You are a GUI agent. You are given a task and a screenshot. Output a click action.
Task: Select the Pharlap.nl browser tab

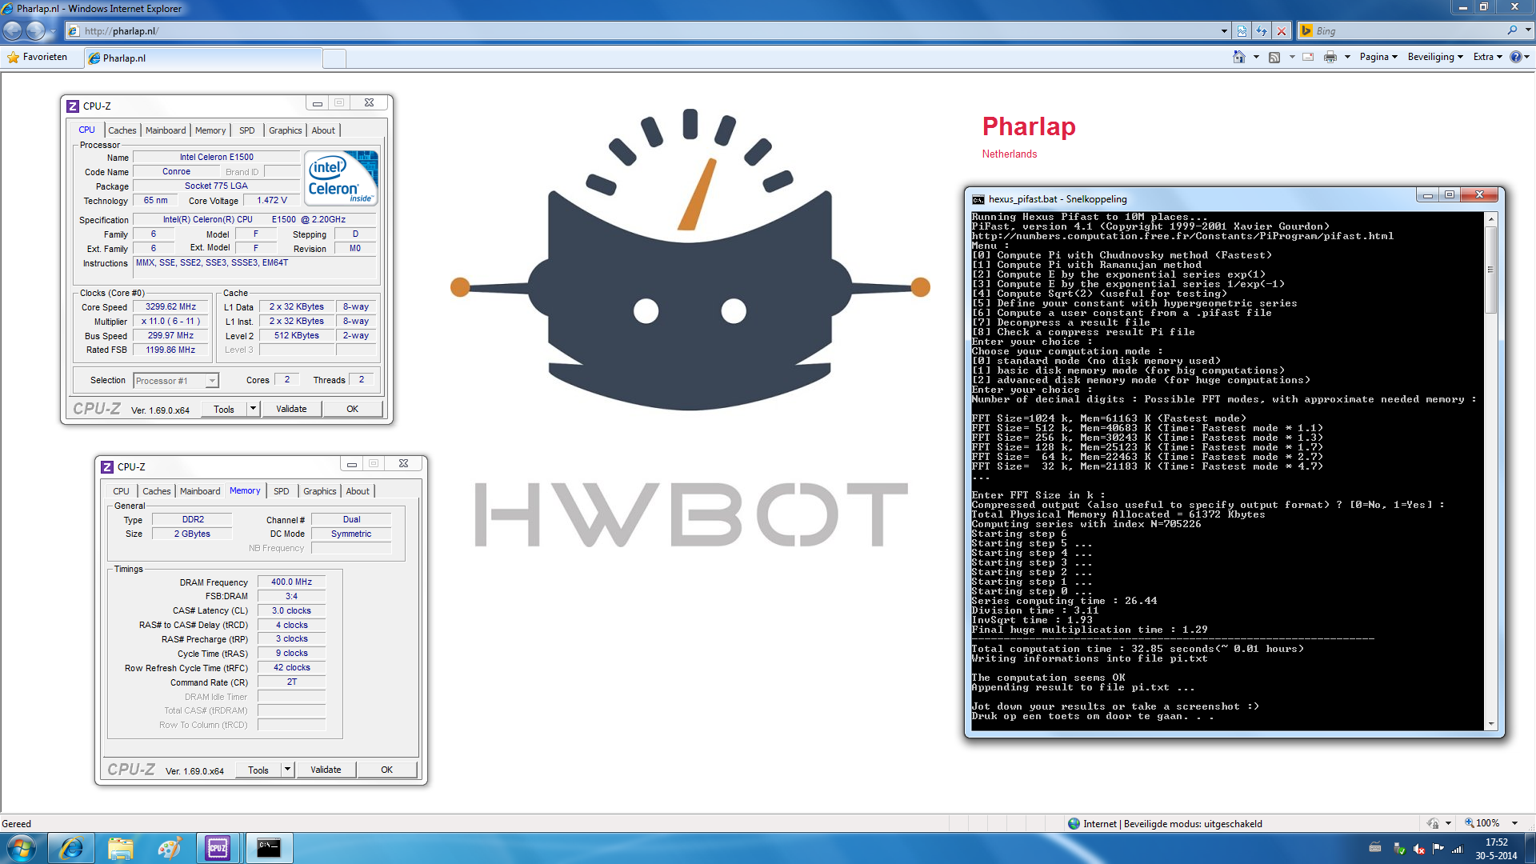(x=203, y=58)
